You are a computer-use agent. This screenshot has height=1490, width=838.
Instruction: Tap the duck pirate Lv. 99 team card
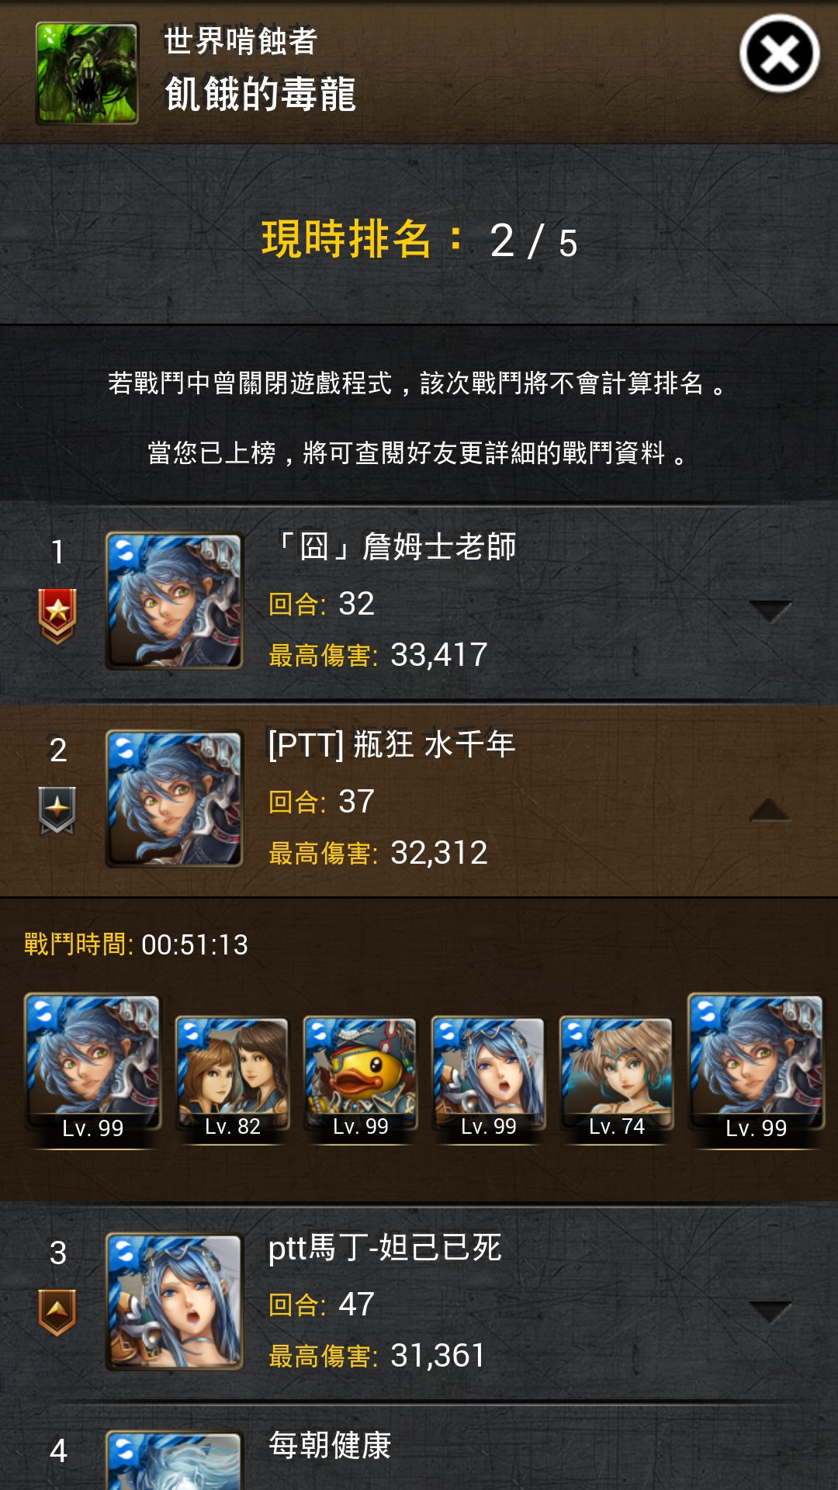[360, 1079]
